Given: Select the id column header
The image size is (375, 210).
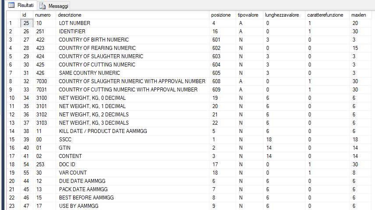Looking at the screenshot, I should (x=25, y=15).
